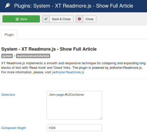The image size is (147, 134).
Task: Click the Close button label
Action: [x=89, y=19]
